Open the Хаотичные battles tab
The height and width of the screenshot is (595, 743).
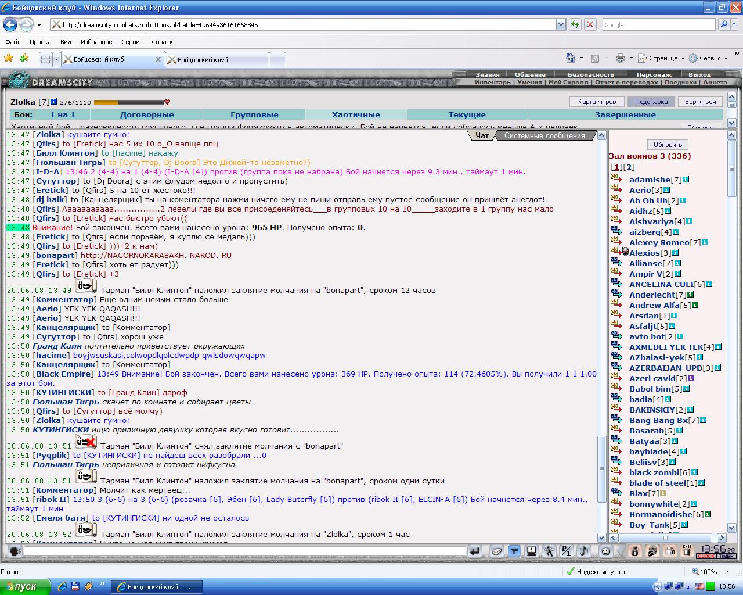click(x=356, y=114)
